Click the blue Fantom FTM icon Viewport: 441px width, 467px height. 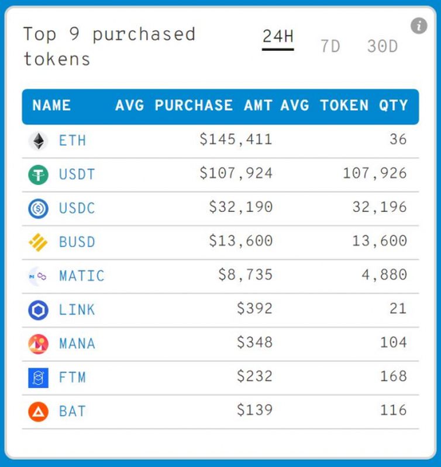[39, 378]
